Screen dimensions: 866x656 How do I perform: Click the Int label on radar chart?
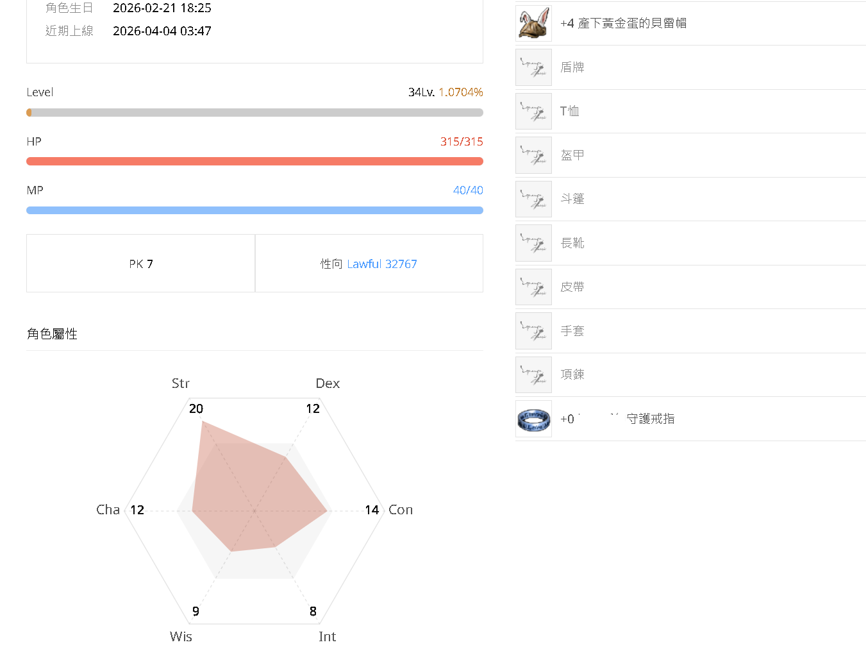tap(327, 637)
